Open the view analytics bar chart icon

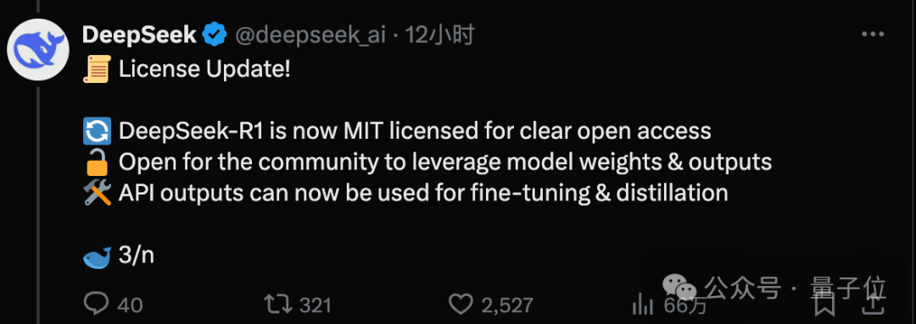(x=643, y=305)
